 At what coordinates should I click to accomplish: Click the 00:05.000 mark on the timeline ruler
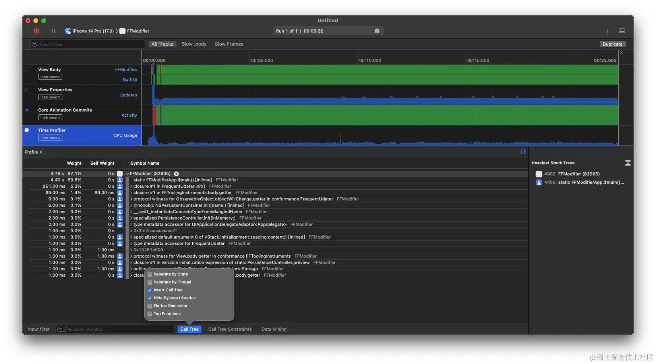coord(262,60)
